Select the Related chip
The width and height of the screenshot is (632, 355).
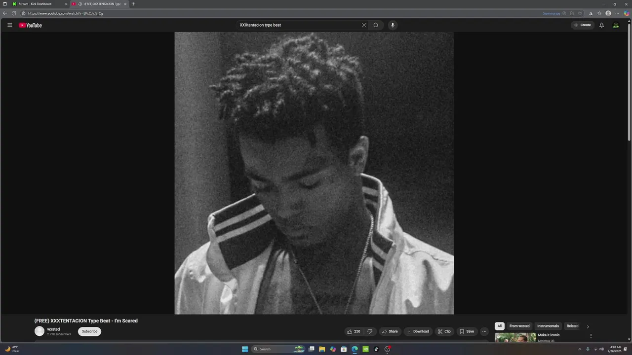[572, 326]
